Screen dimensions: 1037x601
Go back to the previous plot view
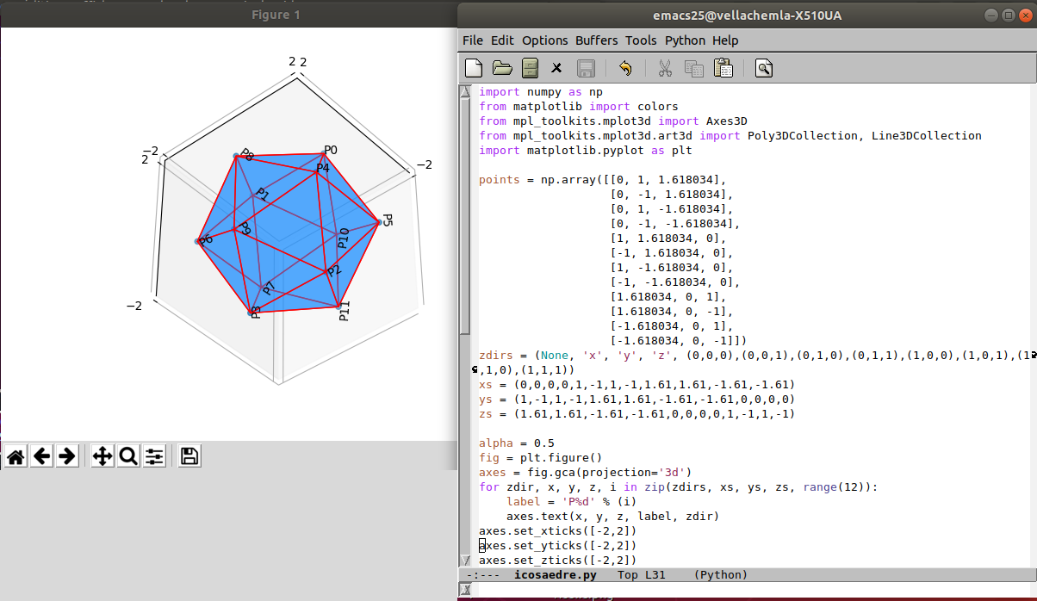41,456
